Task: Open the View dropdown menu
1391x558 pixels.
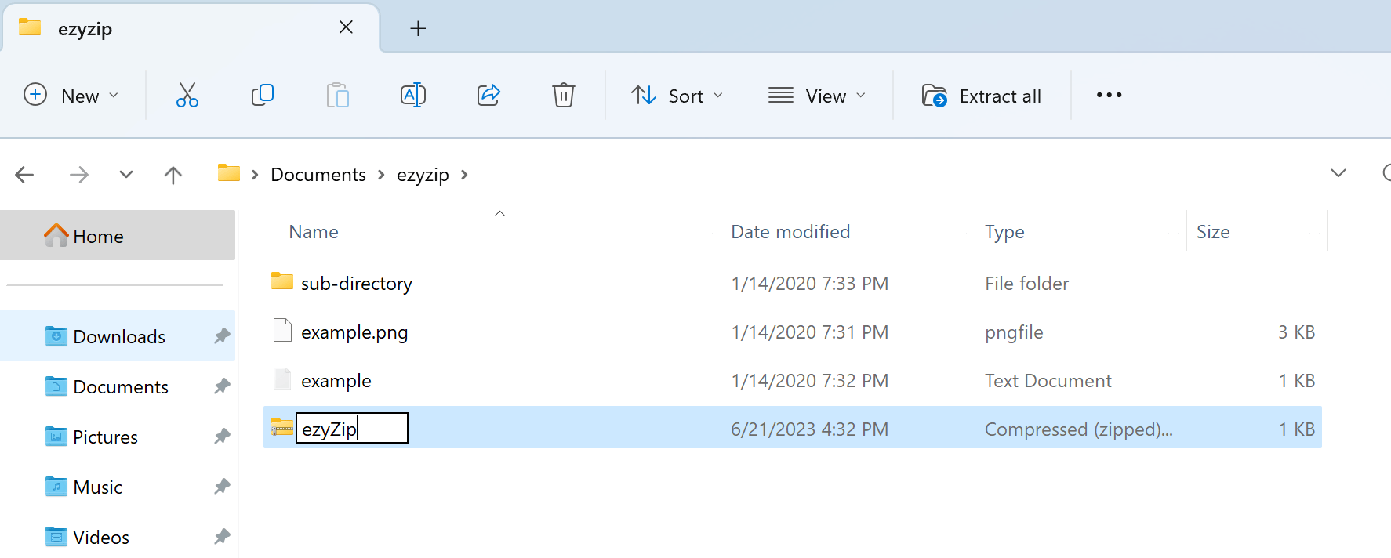Action: [817, 96]
